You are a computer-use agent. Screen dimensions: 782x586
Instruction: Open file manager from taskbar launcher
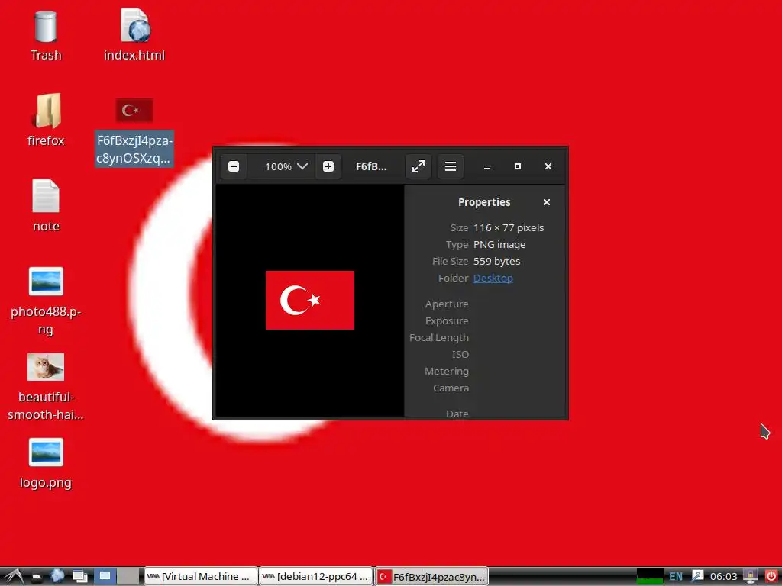[37, 577]
